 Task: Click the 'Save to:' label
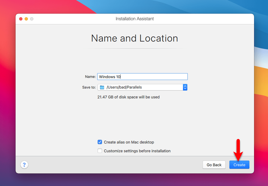pos(89,87)
